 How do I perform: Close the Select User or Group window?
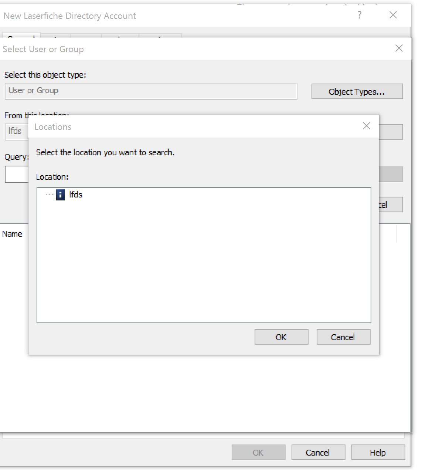[x=399, y=48]
